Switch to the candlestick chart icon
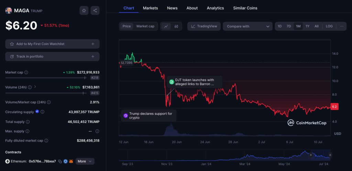 tap(176, 26)
